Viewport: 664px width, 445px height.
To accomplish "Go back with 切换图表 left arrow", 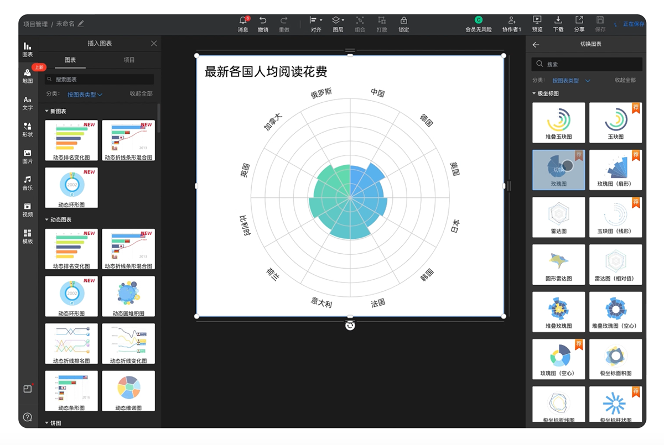I will tap(536, 44).
